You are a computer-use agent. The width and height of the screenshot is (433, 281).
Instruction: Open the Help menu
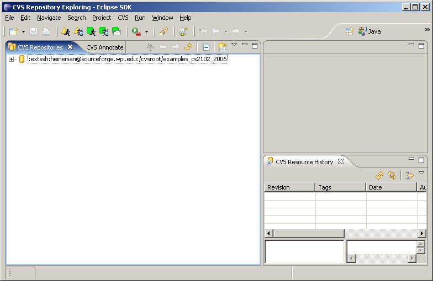click(186, 18)
